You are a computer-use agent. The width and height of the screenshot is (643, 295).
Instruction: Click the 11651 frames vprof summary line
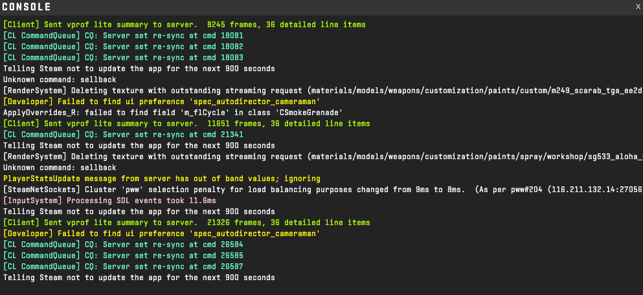pos(186,124)
